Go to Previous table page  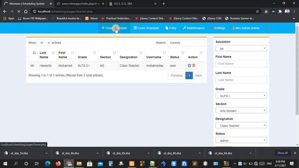[x=177, y=76]
